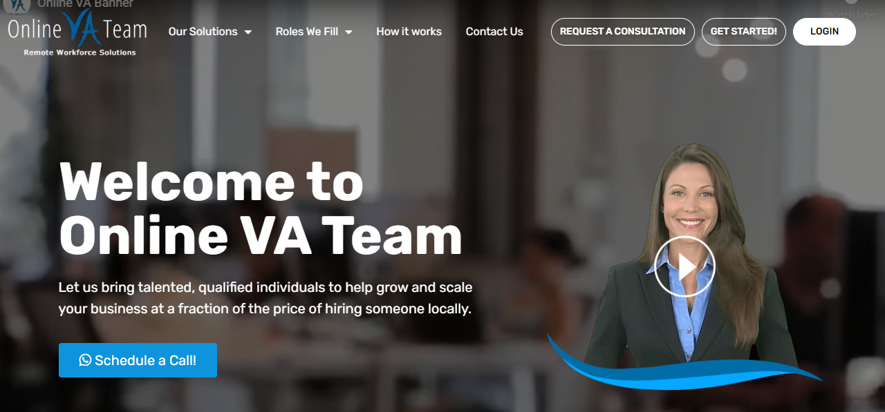Click the Welcome to Online VA Team headline
The width and height of the screenshot is (885, 412).
tap(261, 208)
